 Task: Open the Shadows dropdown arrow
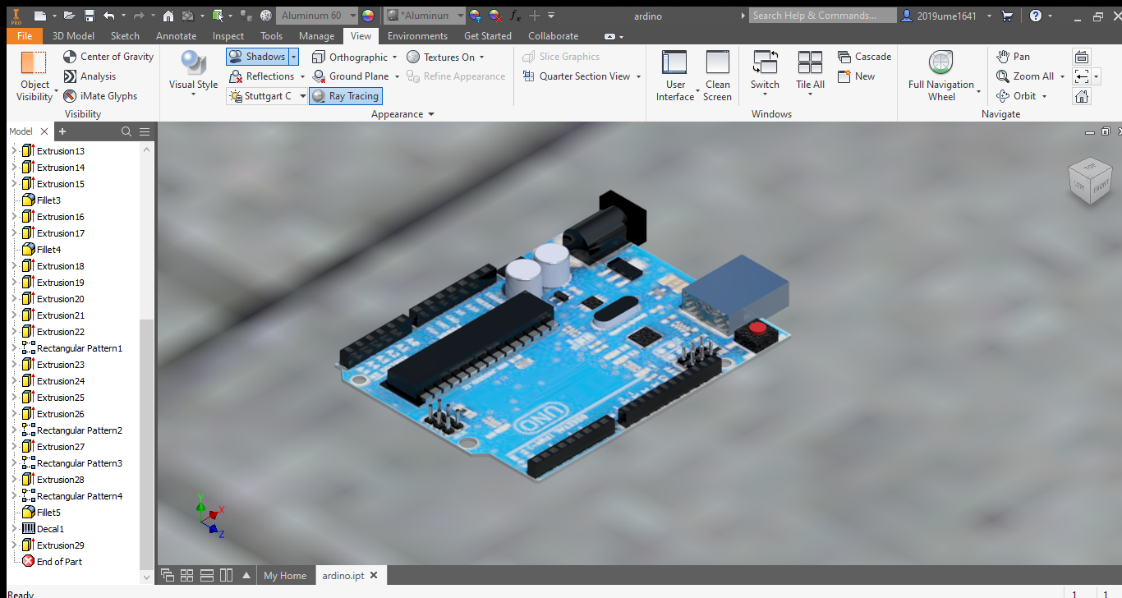tap(294, 57)
